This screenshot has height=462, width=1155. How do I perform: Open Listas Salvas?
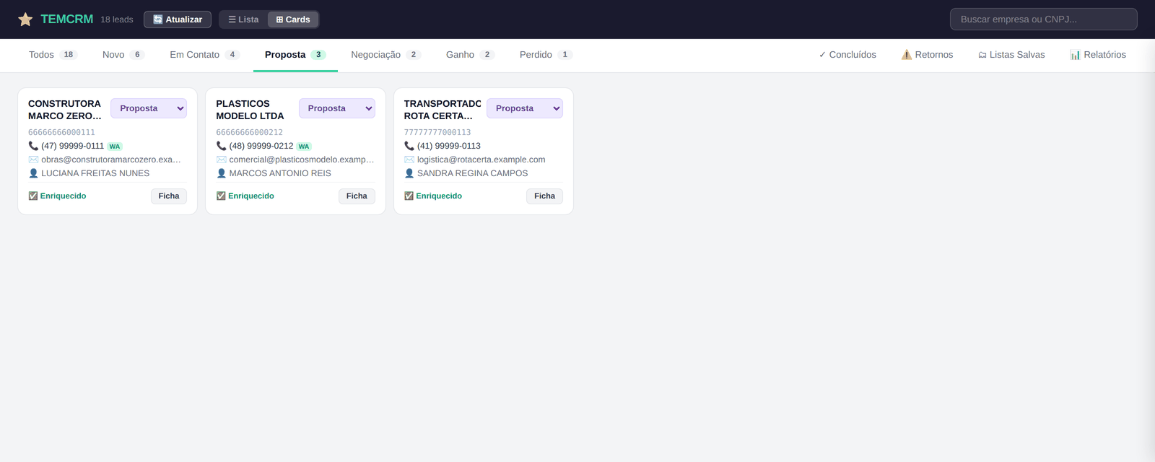[x=1011, y=55]
